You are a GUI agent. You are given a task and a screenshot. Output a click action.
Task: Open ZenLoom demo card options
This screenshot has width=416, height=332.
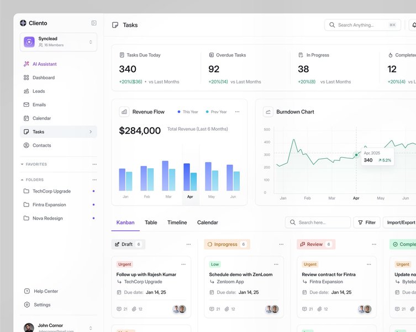pos(276,264)
